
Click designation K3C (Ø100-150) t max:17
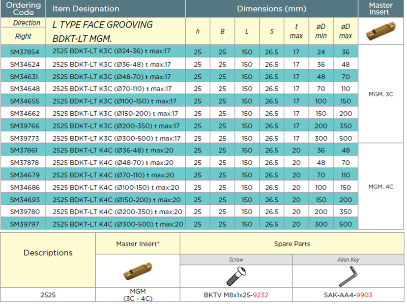point(114,101)
